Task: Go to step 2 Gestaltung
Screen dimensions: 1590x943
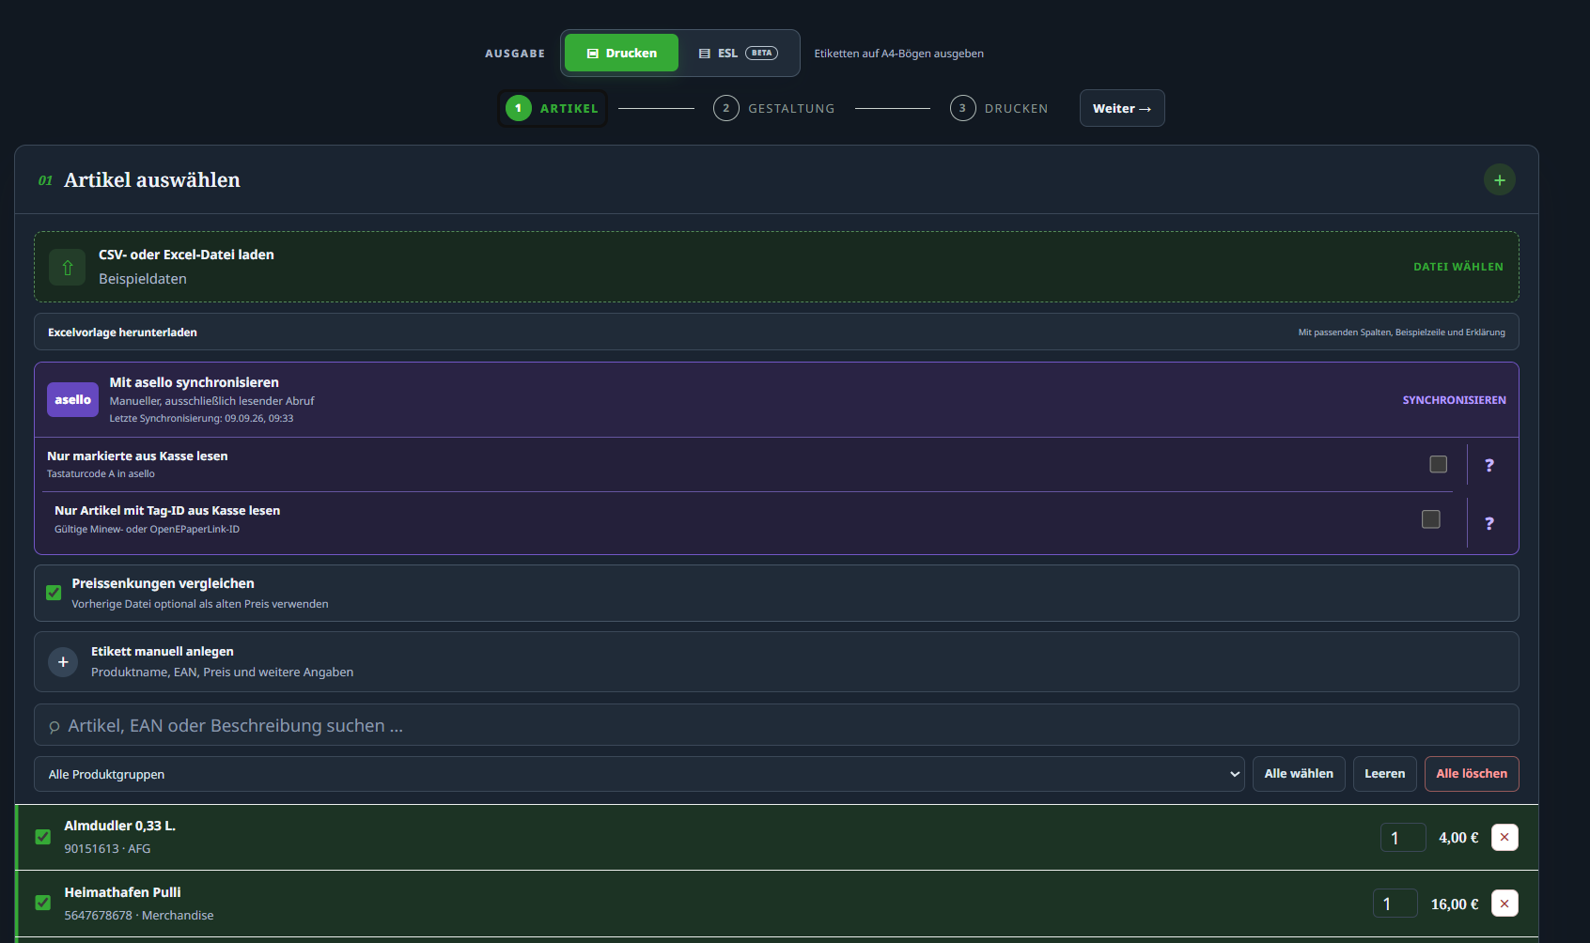Action: pyautogui.click(x=774, y=108)
